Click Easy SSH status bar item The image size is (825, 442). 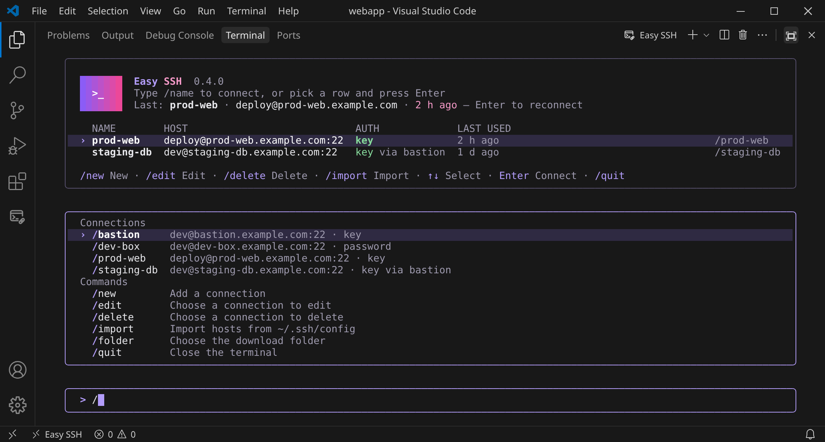tap(57, 434)
